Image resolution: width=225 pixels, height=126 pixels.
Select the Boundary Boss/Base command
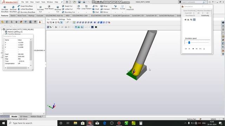point(26,12)
